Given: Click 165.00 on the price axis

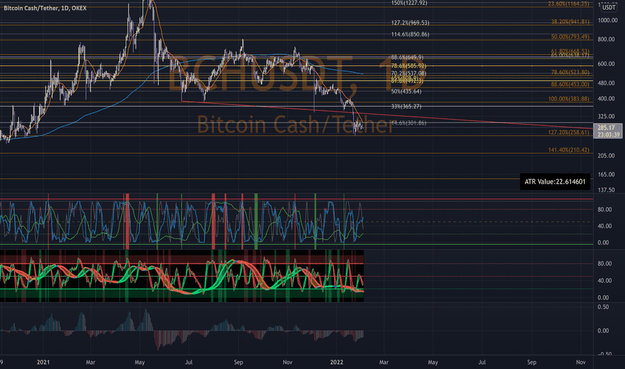Looking at the screenshot, I should click(x=606, y=174).
